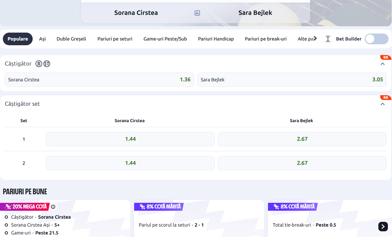The width and height of the screenshot is (392, 237).
Task: Open the Pariuri pe break-uri tab
Action: point(266,39)
